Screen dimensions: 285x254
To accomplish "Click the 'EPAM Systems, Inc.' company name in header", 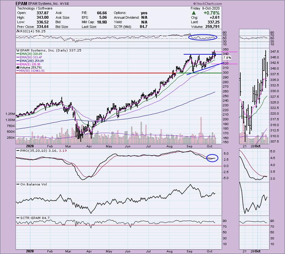I will coord(43,3).
